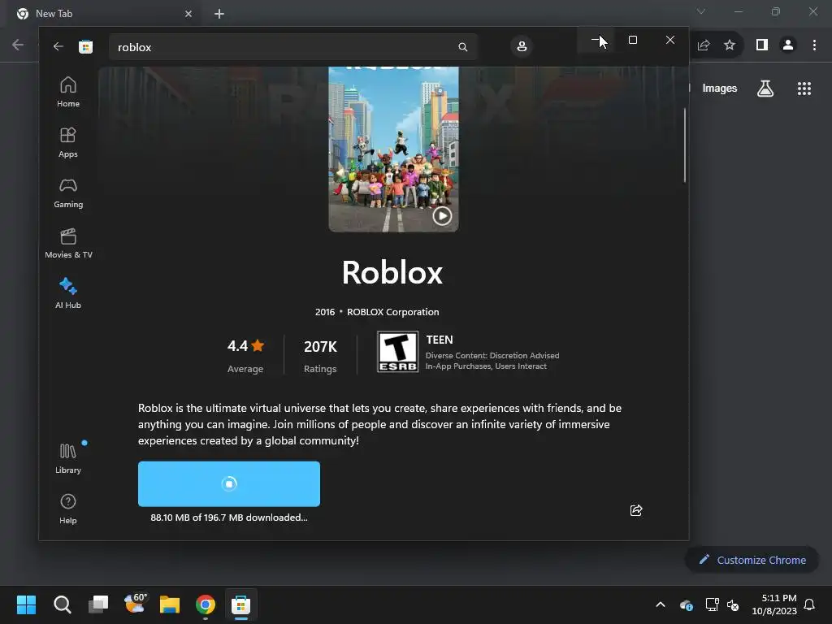
Task: Open the weather widget on taskbar
Action: coord(134,604)
